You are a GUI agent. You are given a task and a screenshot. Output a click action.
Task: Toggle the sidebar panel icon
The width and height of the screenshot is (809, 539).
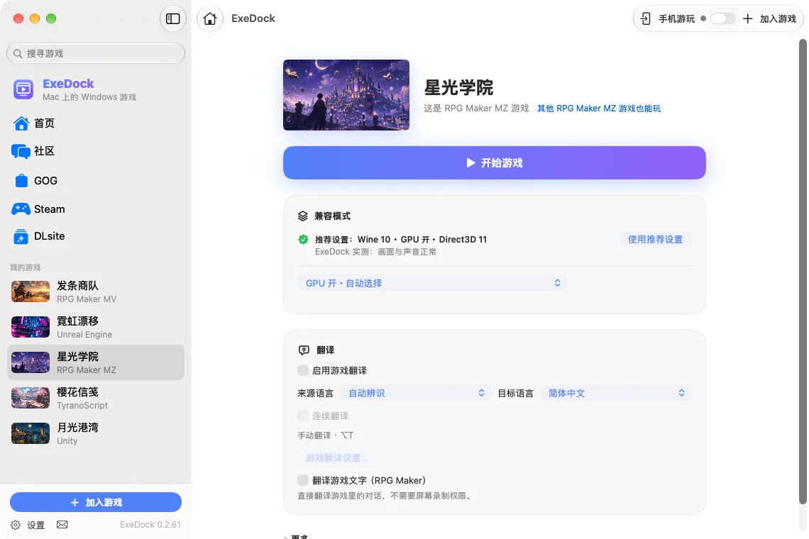tap(173, 18)
